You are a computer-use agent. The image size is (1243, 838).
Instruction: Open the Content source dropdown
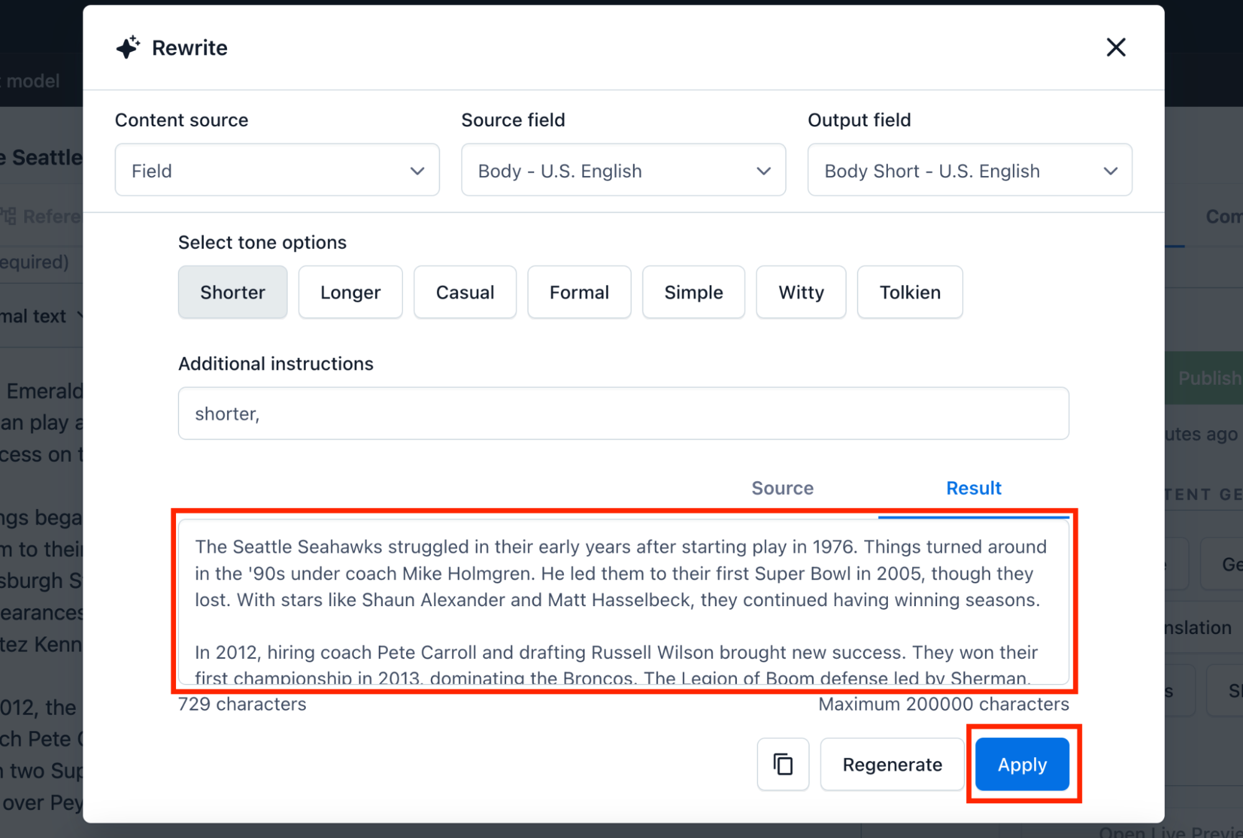tap(277, 170)
